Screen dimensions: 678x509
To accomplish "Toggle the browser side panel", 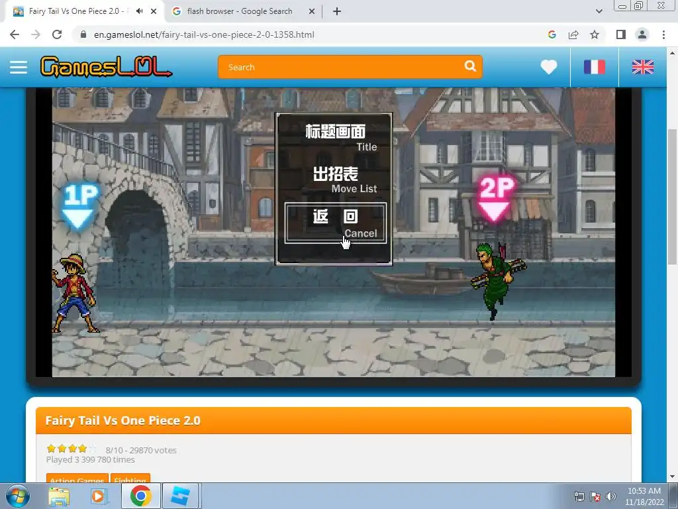I will click(621, 34).
